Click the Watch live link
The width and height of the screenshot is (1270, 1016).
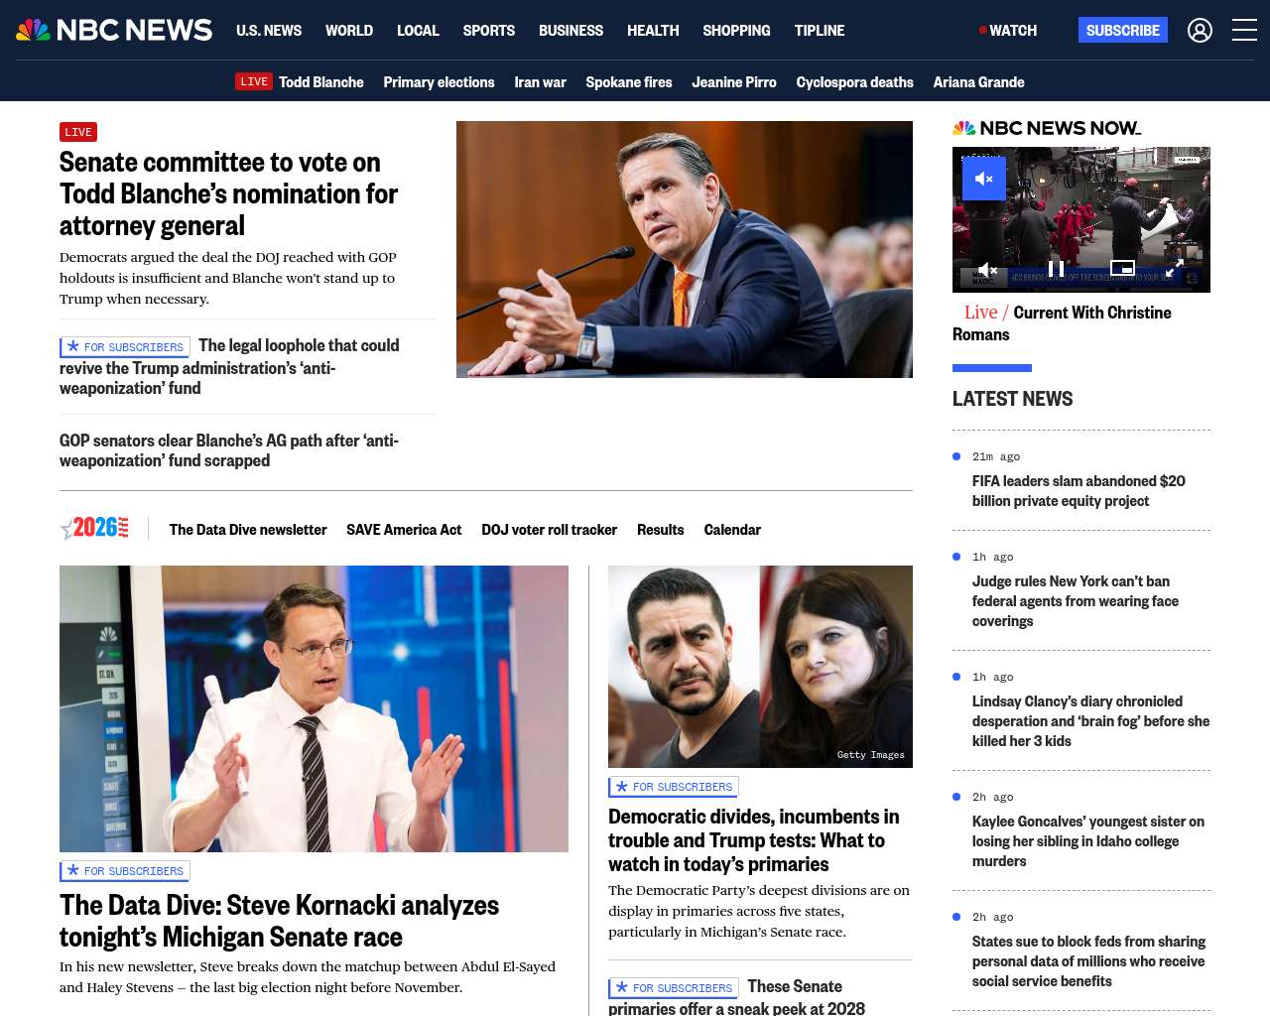click(1008, 31)
